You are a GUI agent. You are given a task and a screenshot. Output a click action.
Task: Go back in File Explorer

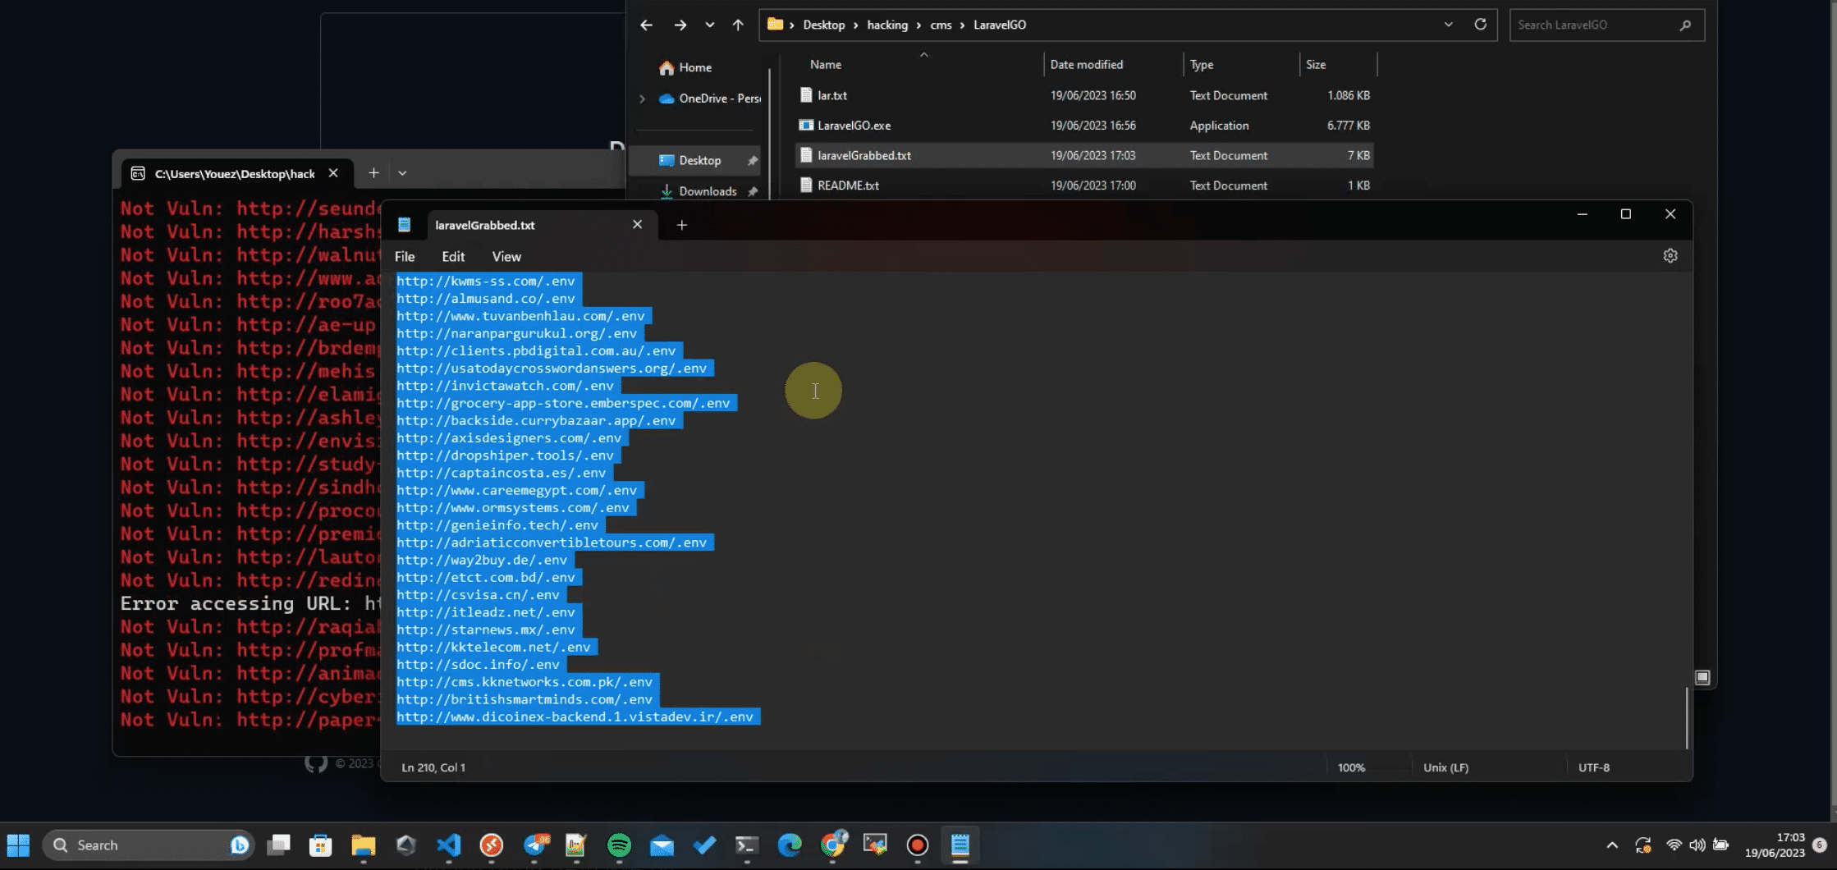tap(646, 25)
